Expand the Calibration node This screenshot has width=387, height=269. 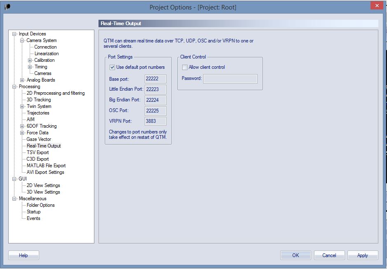(30, 60)
